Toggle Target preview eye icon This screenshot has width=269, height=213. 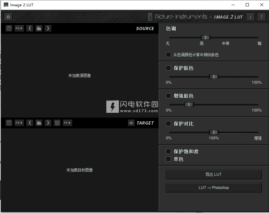[x=131, y=123]
